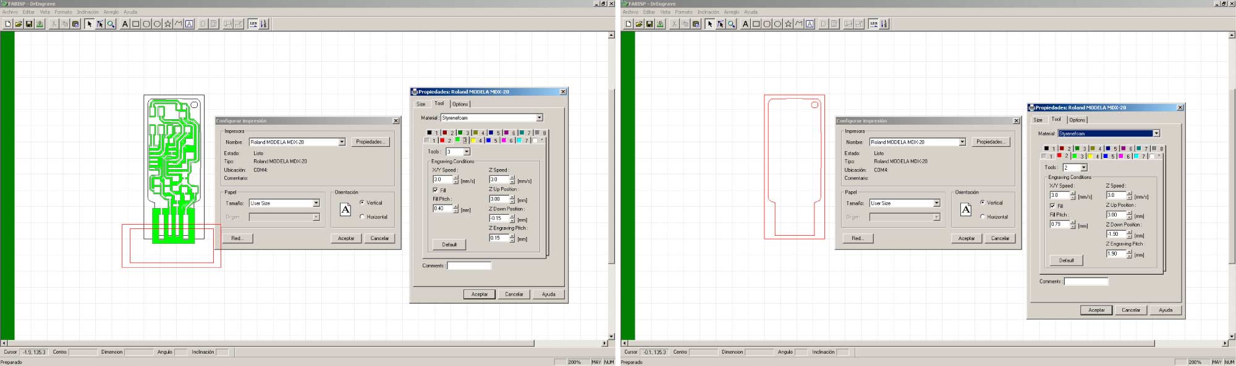Viewport: 1236px width, 366px height.
Task: Select the star shape tool in the left window
Action: tap(167, 24)
